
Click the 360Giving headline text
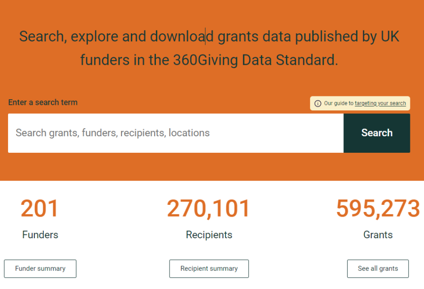click(209, 48)
